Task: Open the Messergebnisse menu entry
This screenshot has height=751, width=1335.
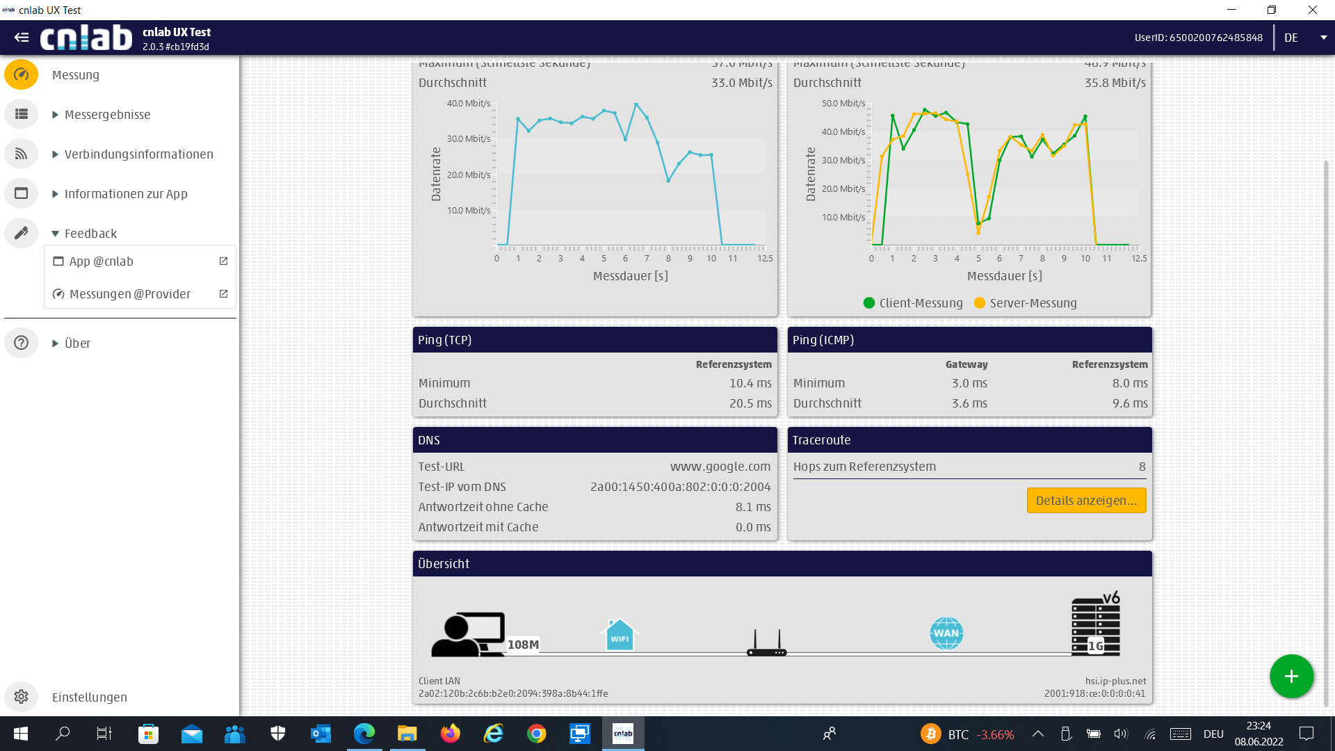Action: pyautogui.click(x=107, y=114)
